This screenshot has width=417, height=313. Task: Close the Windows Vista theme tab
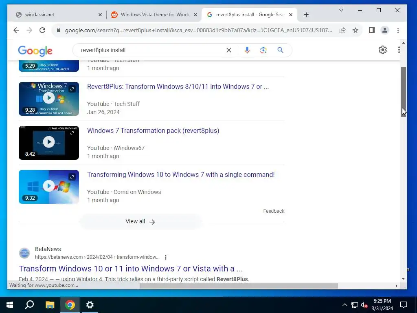pyautogui.click(x=195, y=15)
